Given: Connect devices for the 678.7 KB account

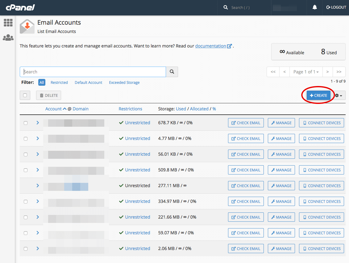Looking at the screenshot, I should click(x=322, y=123).
